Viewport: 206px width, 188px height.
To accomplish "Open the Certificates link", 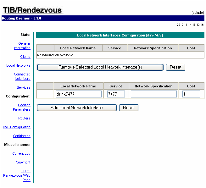I will point(22,136).
